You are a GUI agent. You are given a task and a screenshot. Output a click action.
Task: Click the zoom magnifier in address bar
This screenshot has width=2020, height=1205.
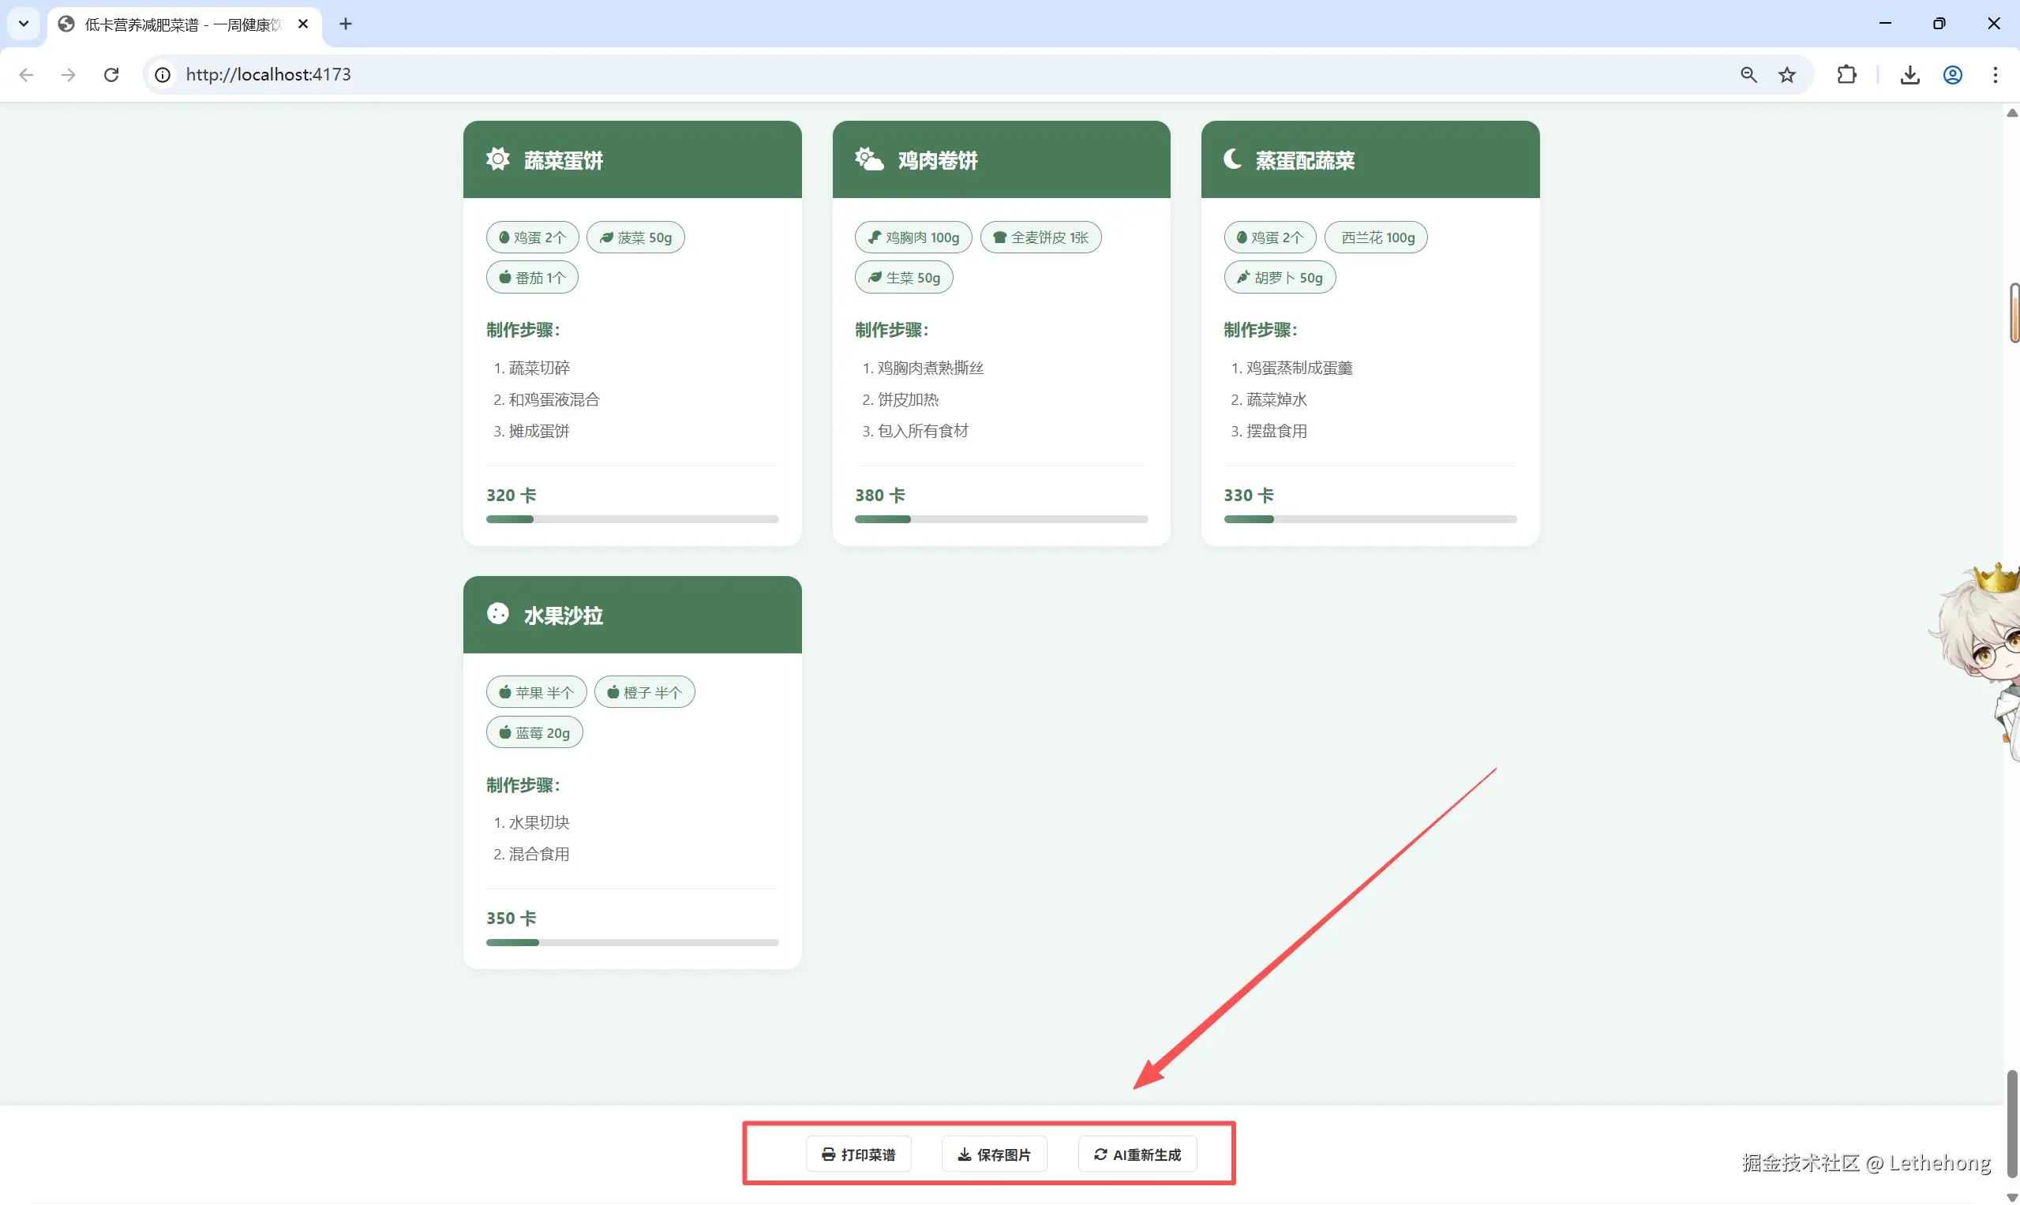pos(1748,75)
